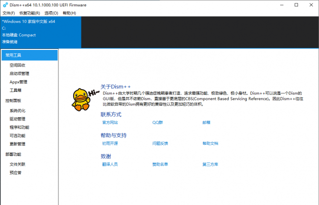Image resolution: width=319 pixels, height=205 pixels.
Task: Click the QQ群 link
Action: click(158, 122)
